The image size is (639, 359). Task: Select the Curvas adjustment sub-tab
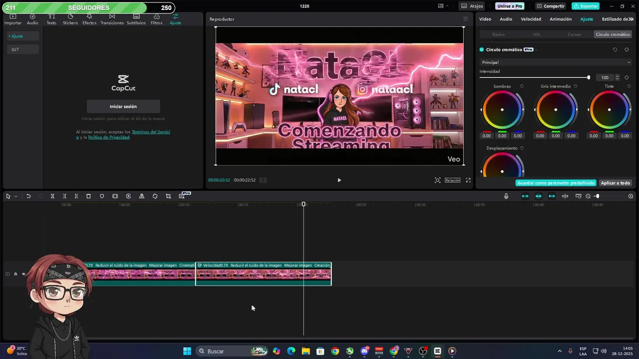(x=575, y=34)
